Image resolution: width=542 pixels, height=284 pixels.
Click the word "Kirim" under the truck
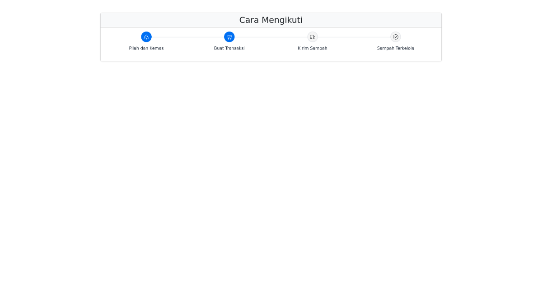[303, 48]
